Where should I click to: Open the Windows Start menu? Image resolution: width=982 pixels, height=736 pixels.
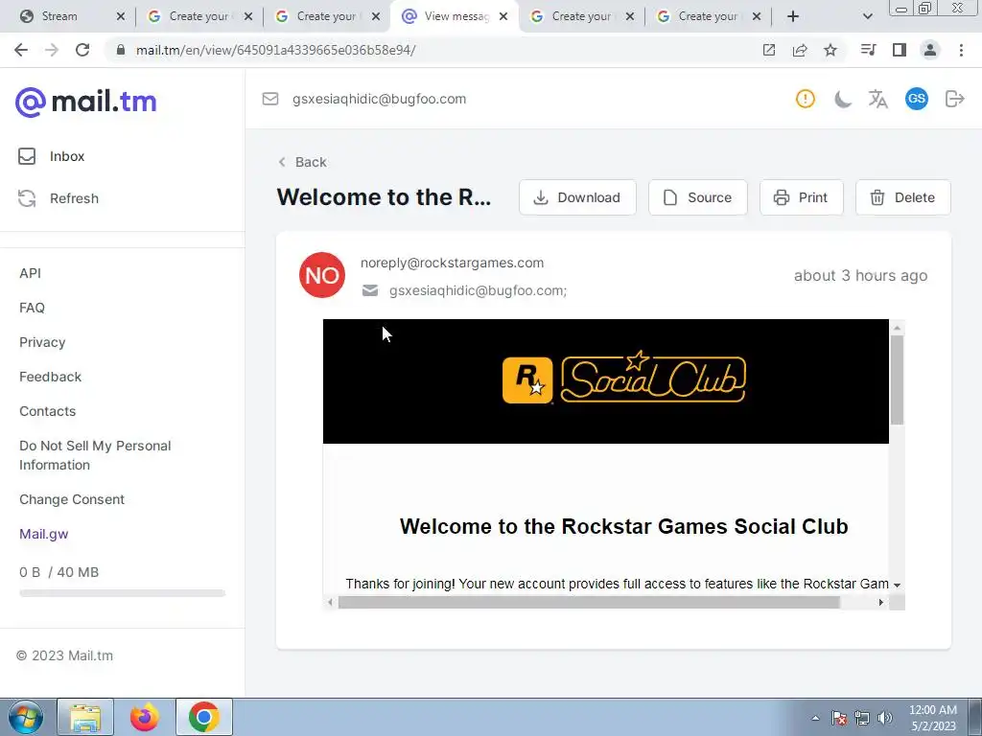25,717
